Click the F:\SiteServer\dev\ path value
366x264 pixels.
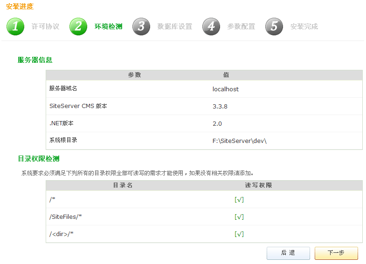point(240,141)
